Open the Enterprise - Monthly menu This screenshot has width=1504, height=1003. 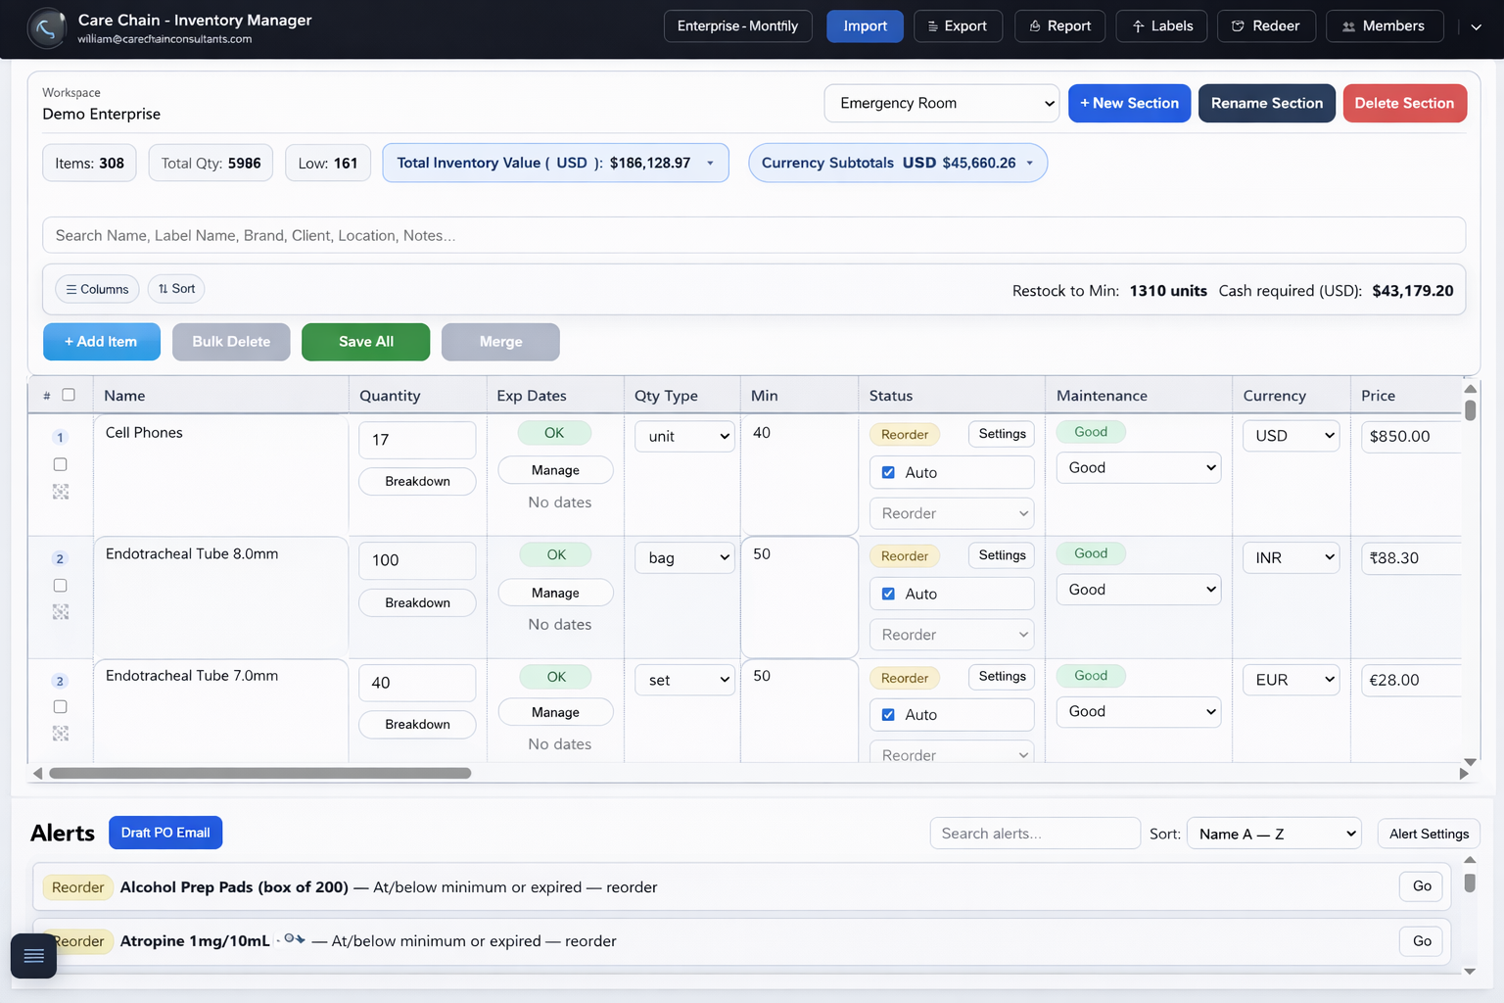737,25
